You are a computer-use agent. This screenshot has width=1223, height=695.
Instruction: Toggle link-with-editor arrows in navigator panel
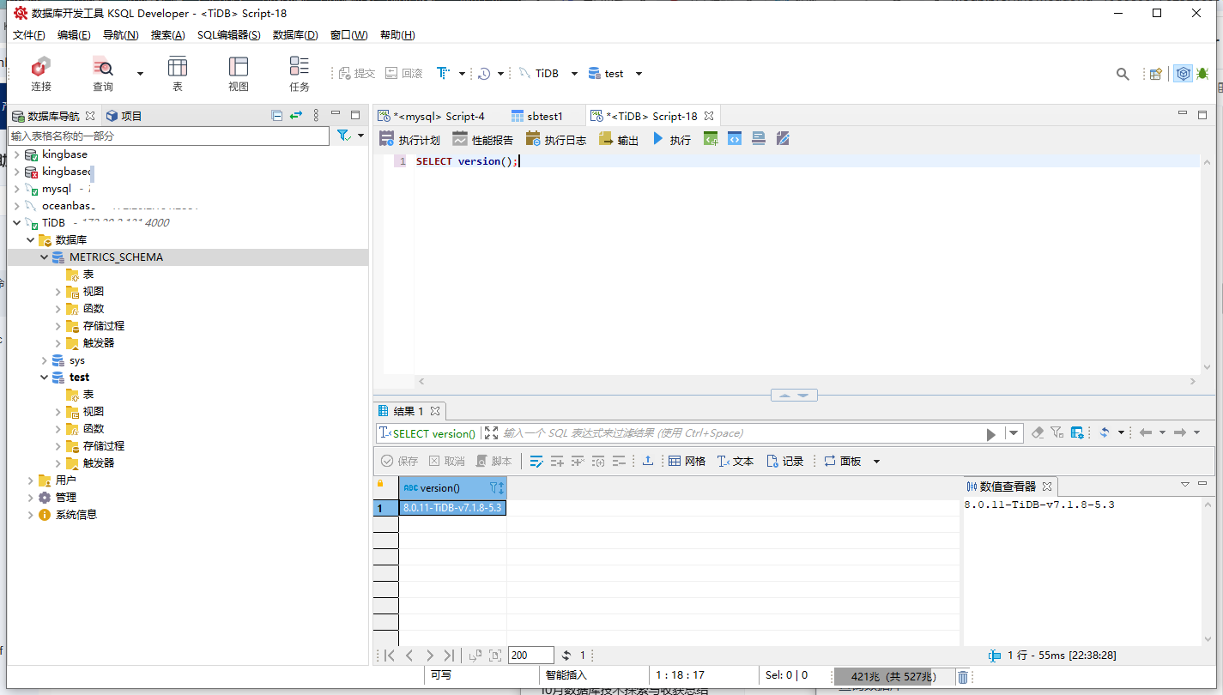pos(296,115)
